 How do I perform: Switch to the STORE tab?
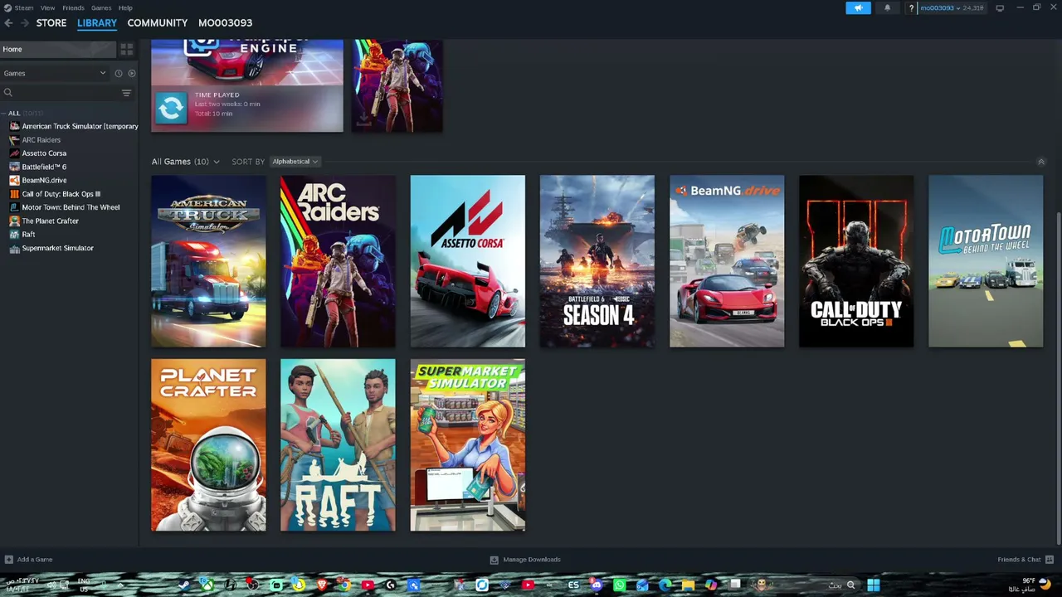click(x=51, y=23)
